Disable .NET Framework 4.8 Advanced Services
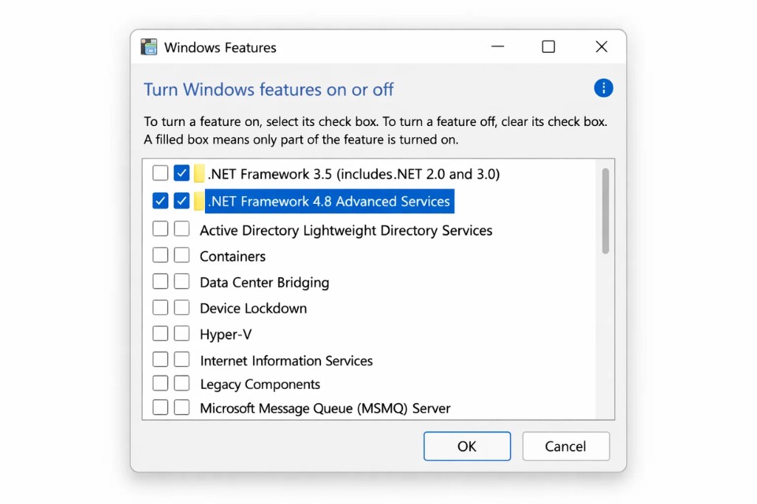The image size is (757, 504). pyautogui.click(x=182, y=201)
